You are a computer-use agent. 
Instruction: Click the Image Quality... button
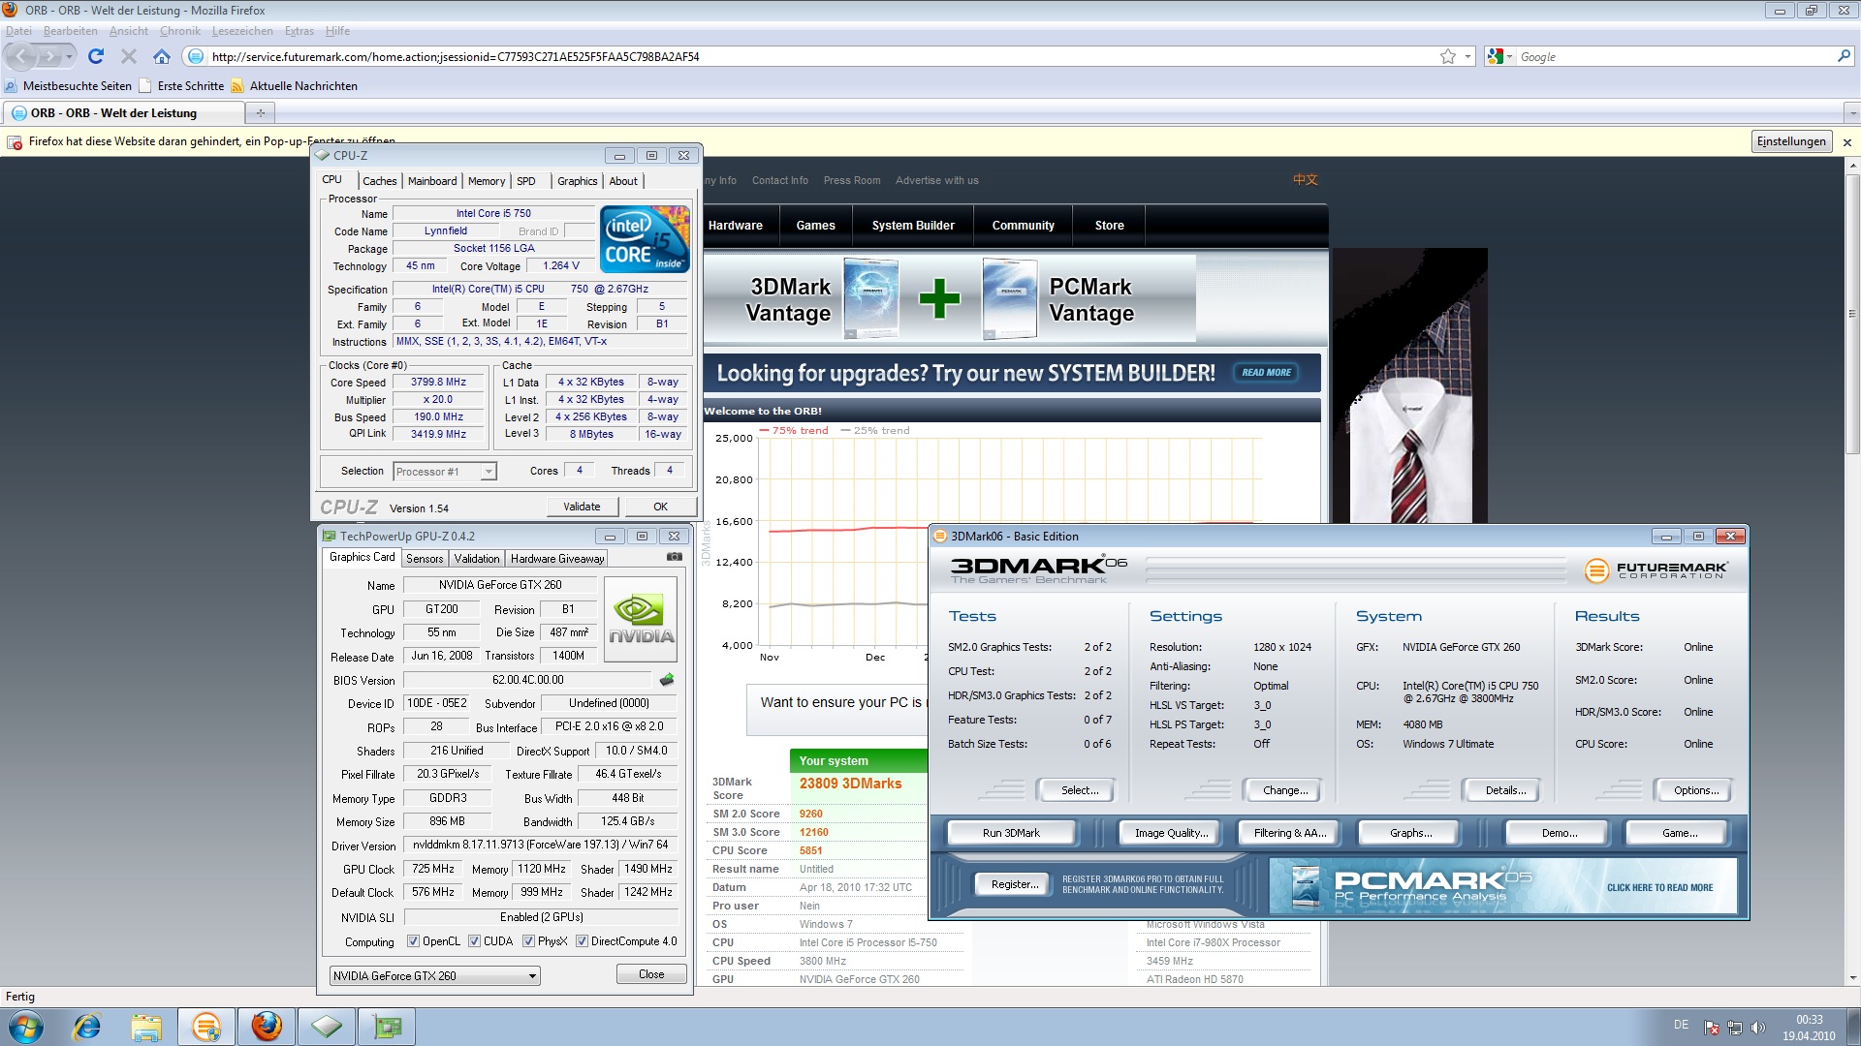point(1171,833)
